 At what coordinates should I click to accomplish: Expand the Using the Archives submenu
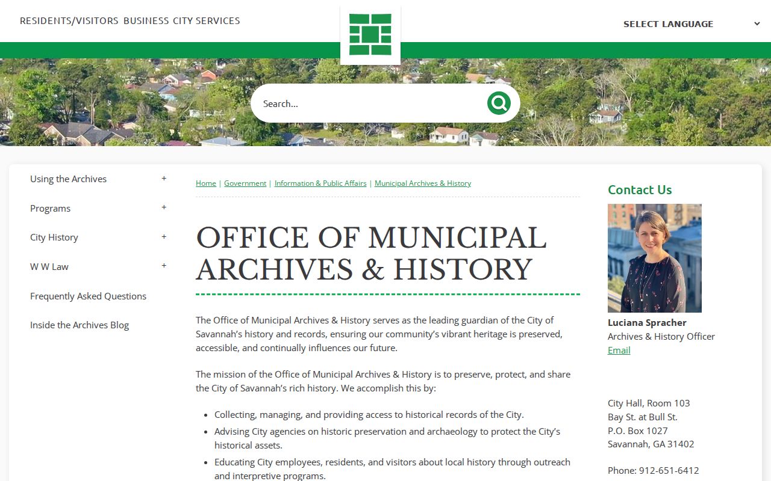tap(164, 179)
